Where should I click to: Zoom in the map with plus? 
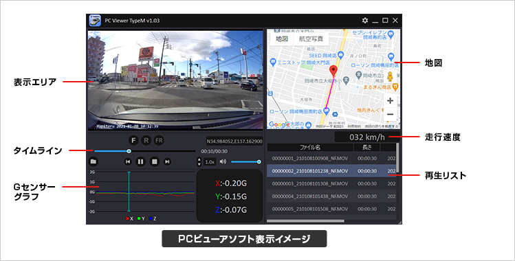pos(390,101)
